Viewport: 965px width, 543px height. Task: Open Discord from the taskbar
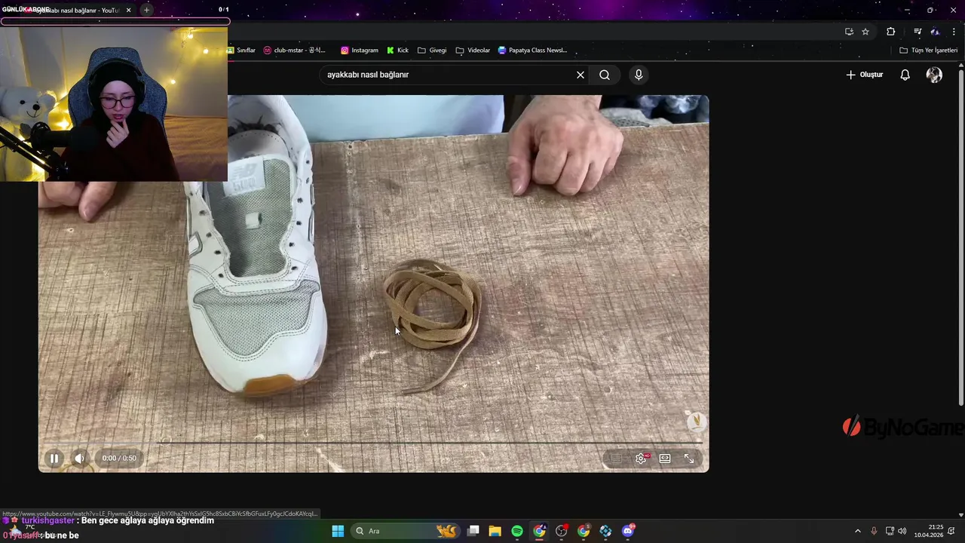tap(628, 531)
